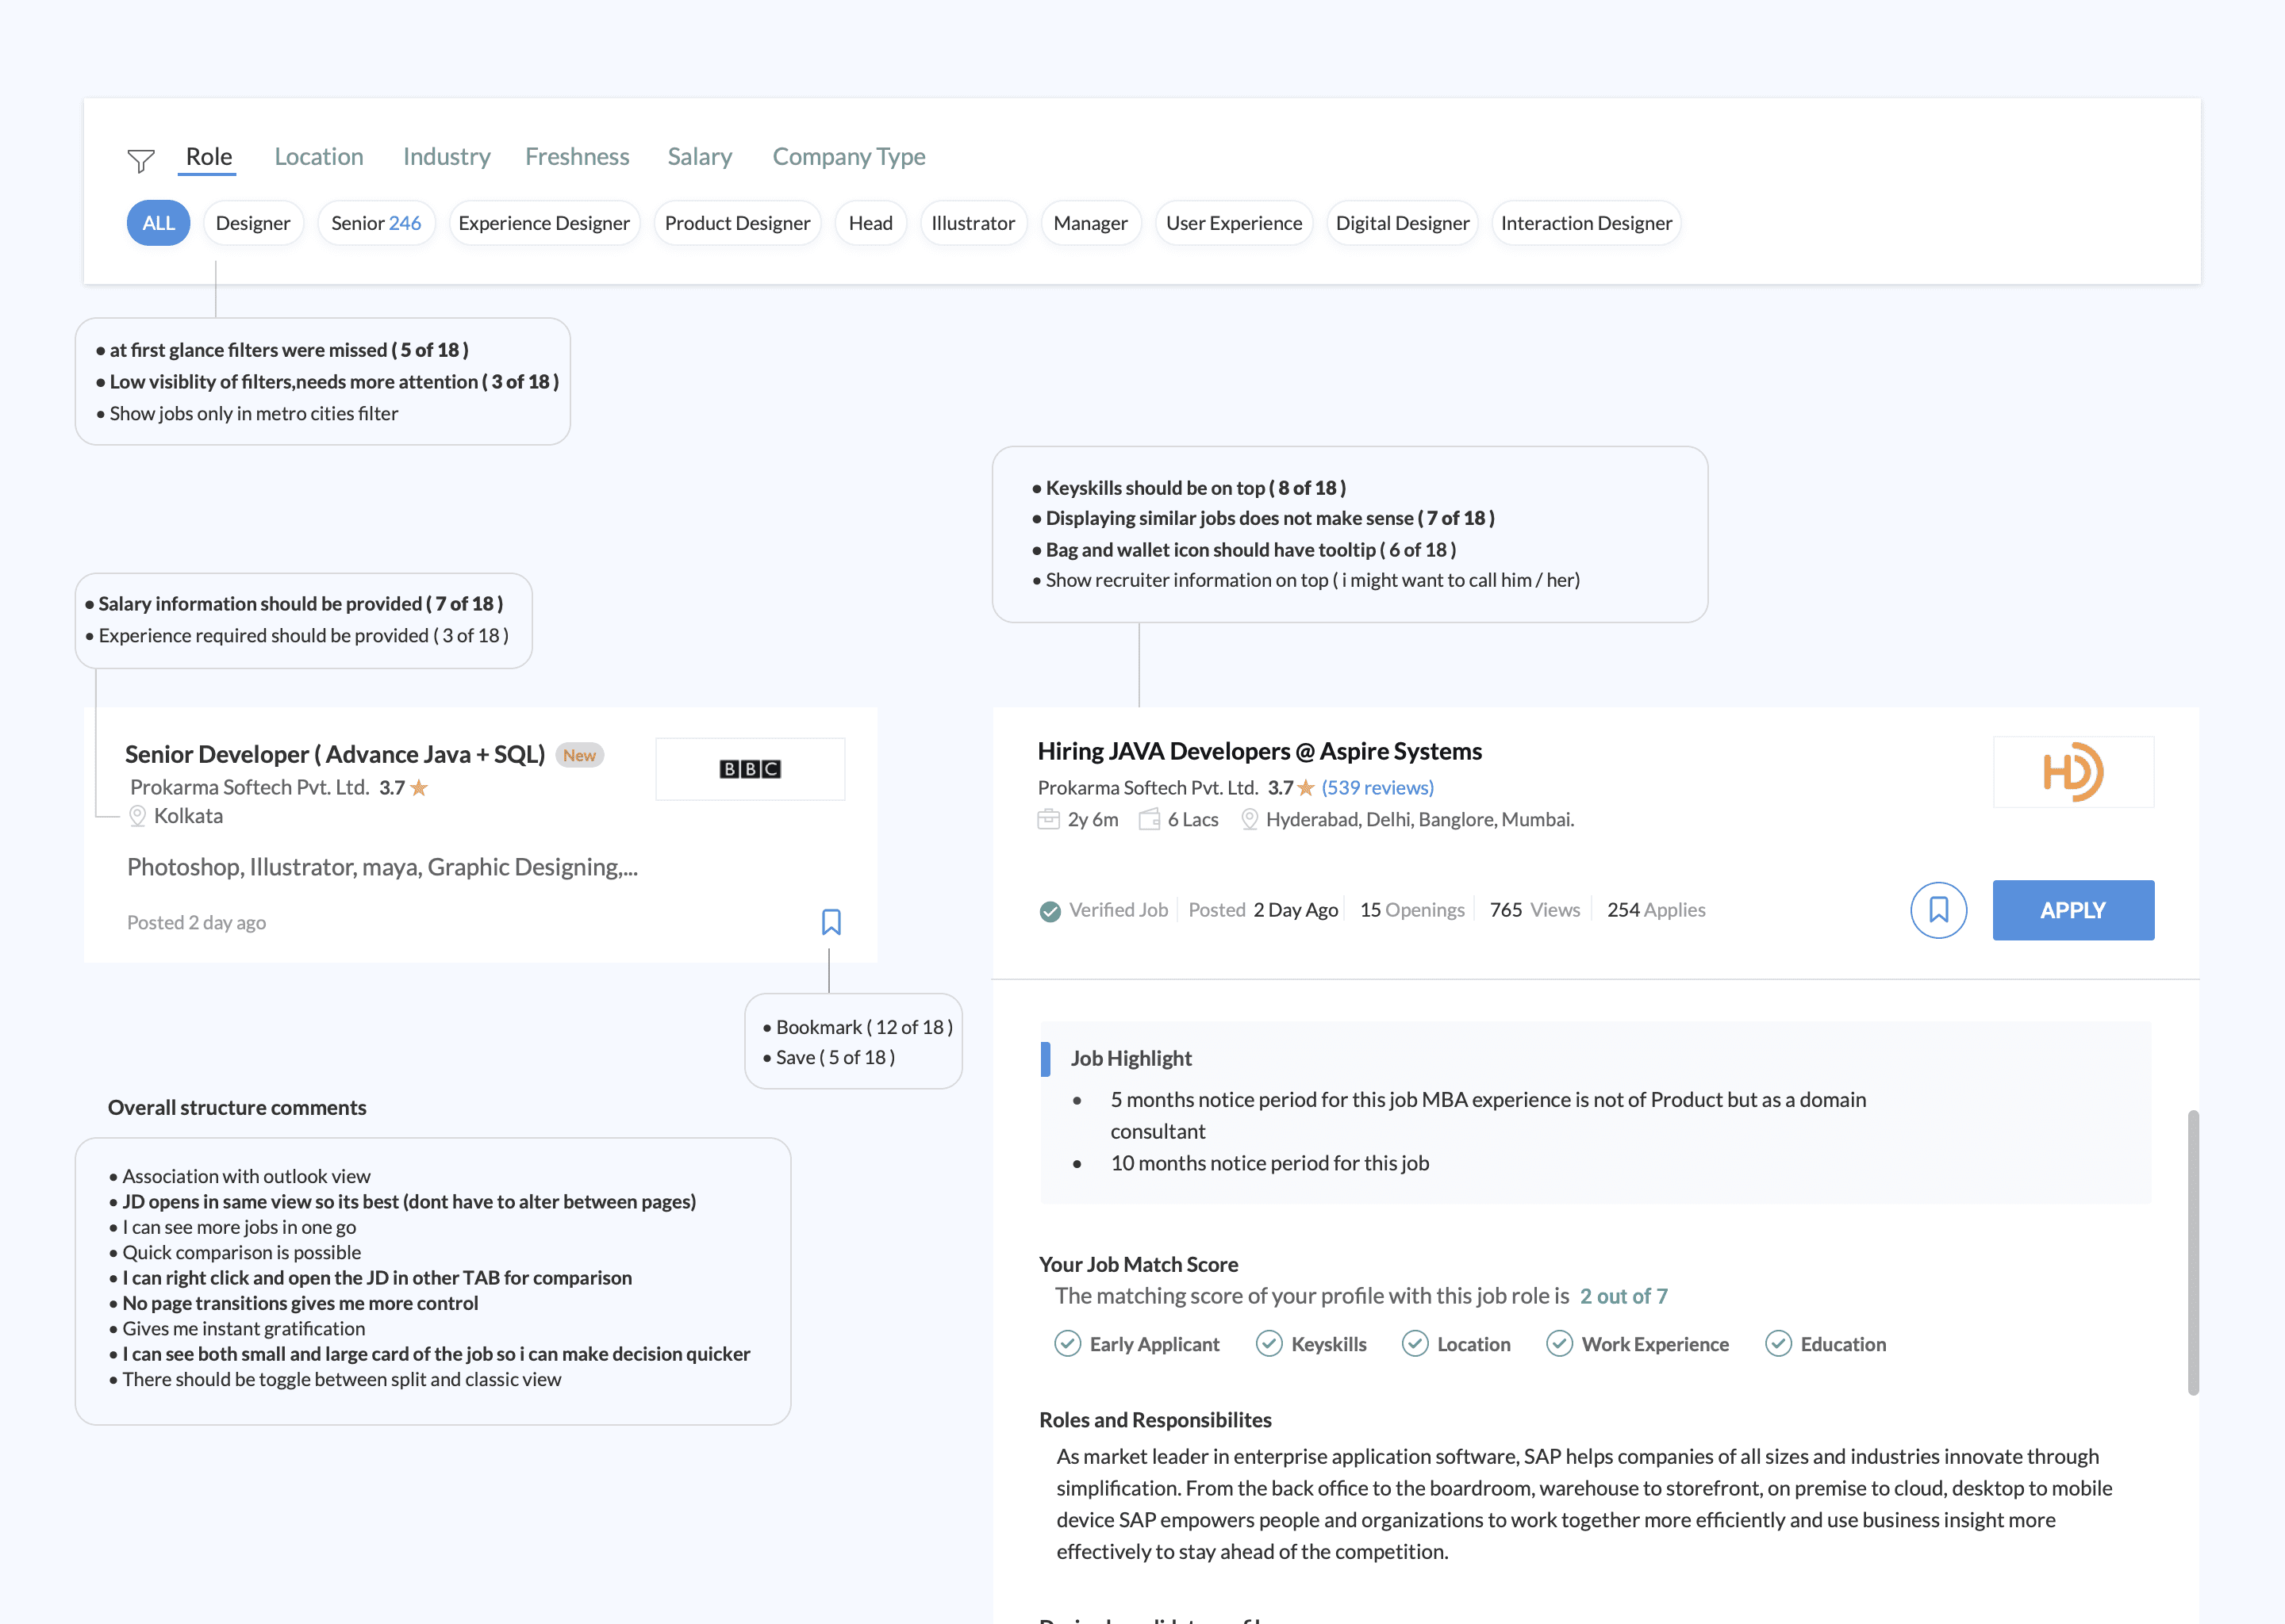Click the green Verified Job badge icon
The image size is (2285, 1624).
[1050, 911]
